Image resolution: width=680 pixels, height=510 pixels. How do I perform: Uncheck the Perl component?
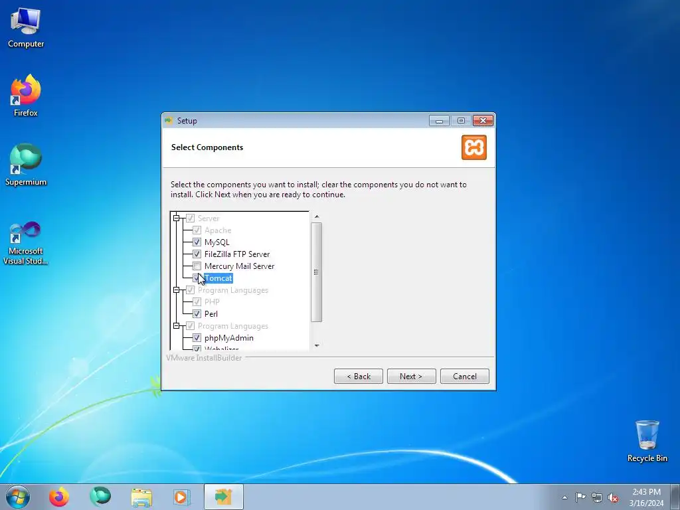(x=197, y=314)
